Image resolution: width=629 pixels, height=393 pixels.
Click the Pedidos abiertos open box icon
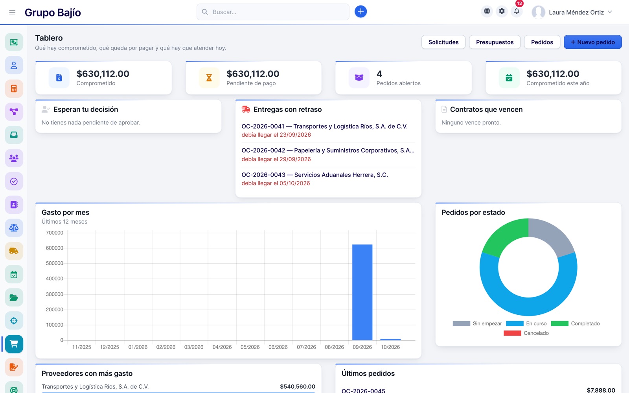359,77
